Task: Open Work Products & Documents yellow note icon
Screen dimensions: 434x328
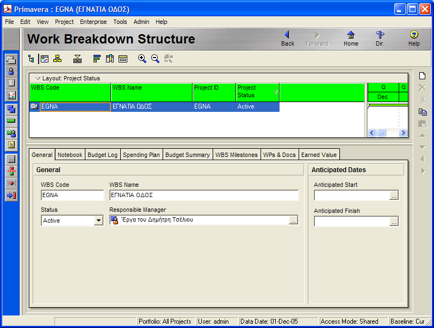Action: pos(11,145)
